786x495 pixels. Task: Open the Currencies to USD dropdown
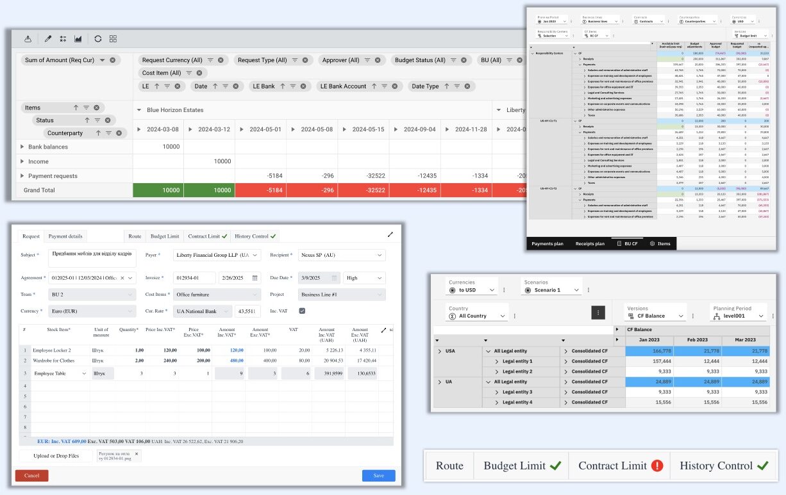pyautogui.click(x=471, y=290)
